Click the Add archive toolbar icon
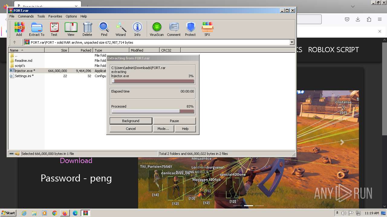Image resolution: width=387 pixels, height=217 pixels. [19, 29]
